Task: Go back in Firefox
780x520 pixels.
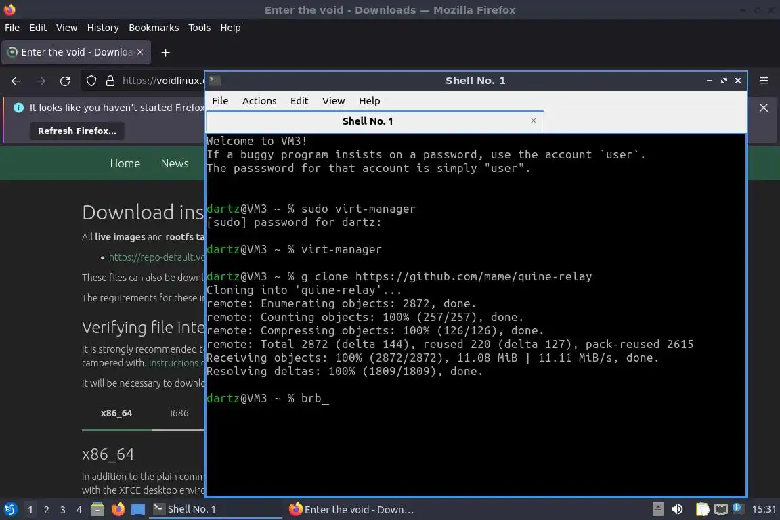Action: 16,81
